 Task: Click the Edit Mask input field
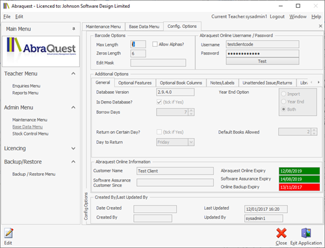(x=158, y=62)
